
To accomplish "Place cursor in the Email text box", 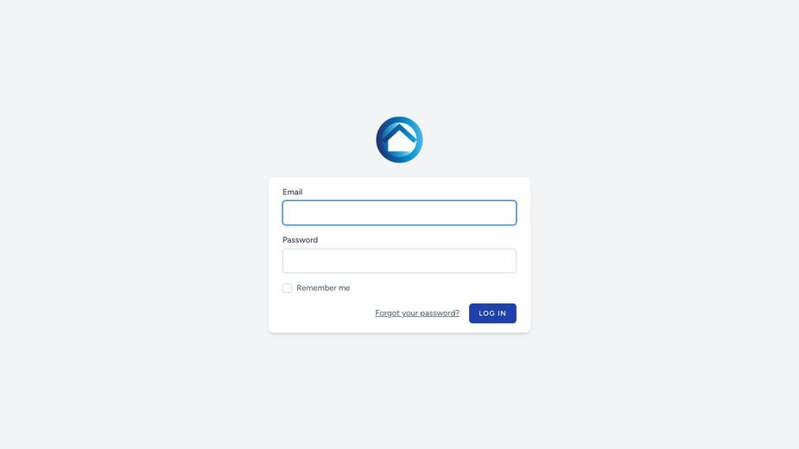I will [399, 212].
